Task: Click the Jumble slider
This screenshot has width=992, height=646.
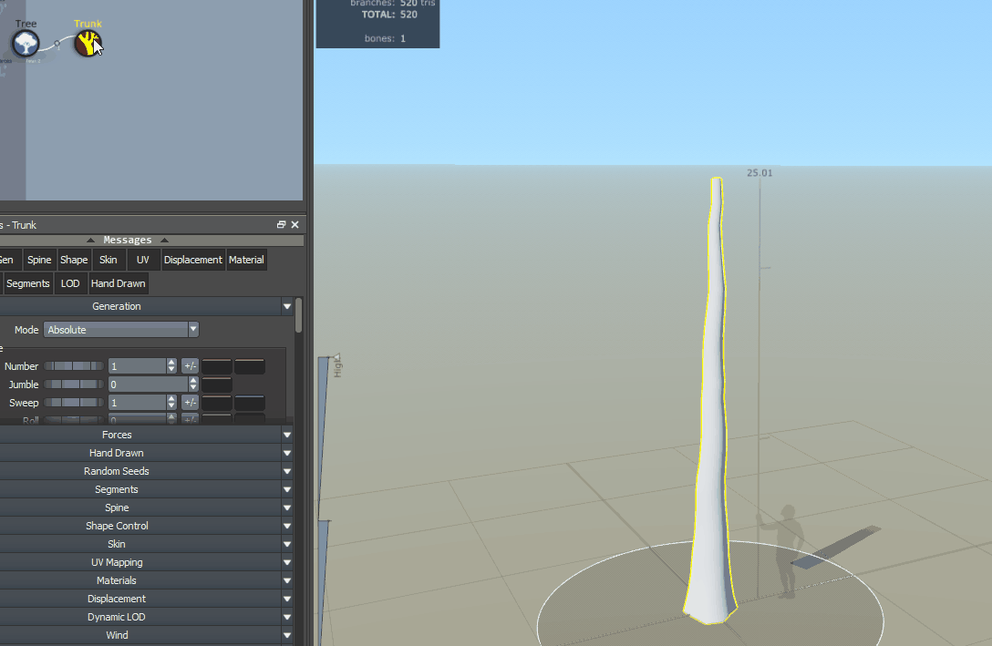Action: 74,385
